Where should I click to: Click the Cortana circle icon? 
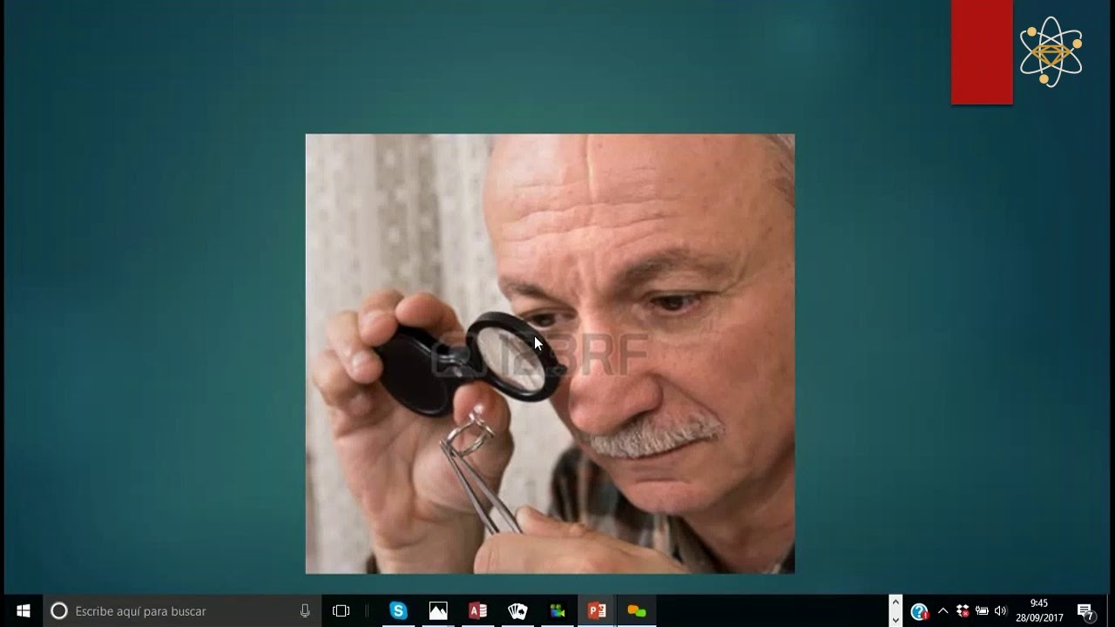pos(59,610)
